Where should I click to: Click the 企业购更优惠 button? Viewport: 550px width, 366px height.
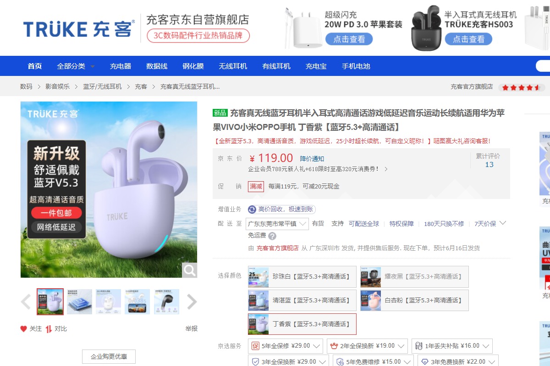109,357
